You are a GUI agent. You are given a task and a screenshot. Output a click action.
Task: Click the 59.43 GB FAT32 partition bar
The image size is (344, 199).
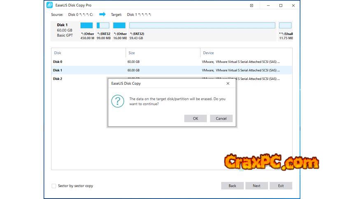pos(202,25)
